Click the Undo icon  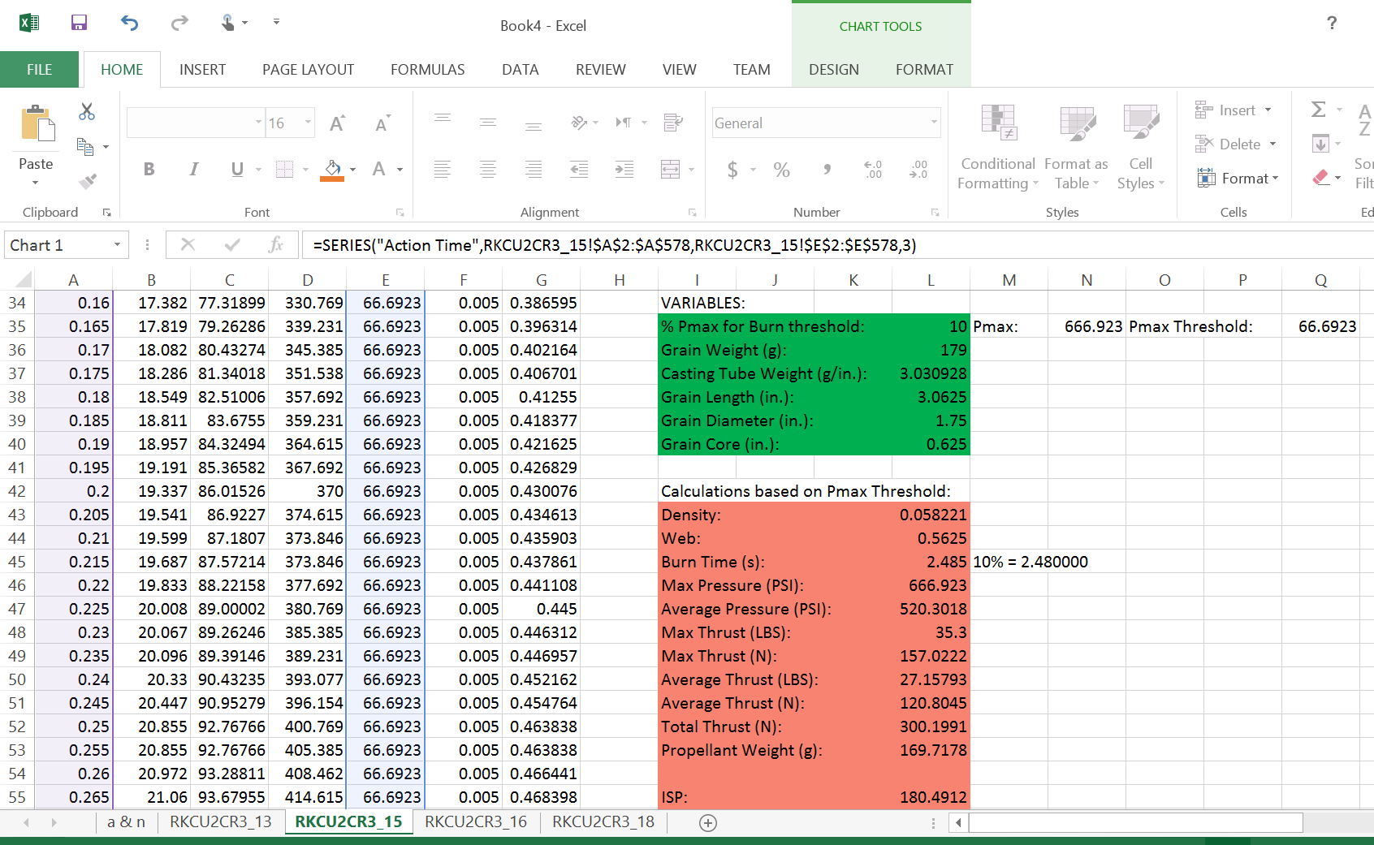[x=128, y=24]
